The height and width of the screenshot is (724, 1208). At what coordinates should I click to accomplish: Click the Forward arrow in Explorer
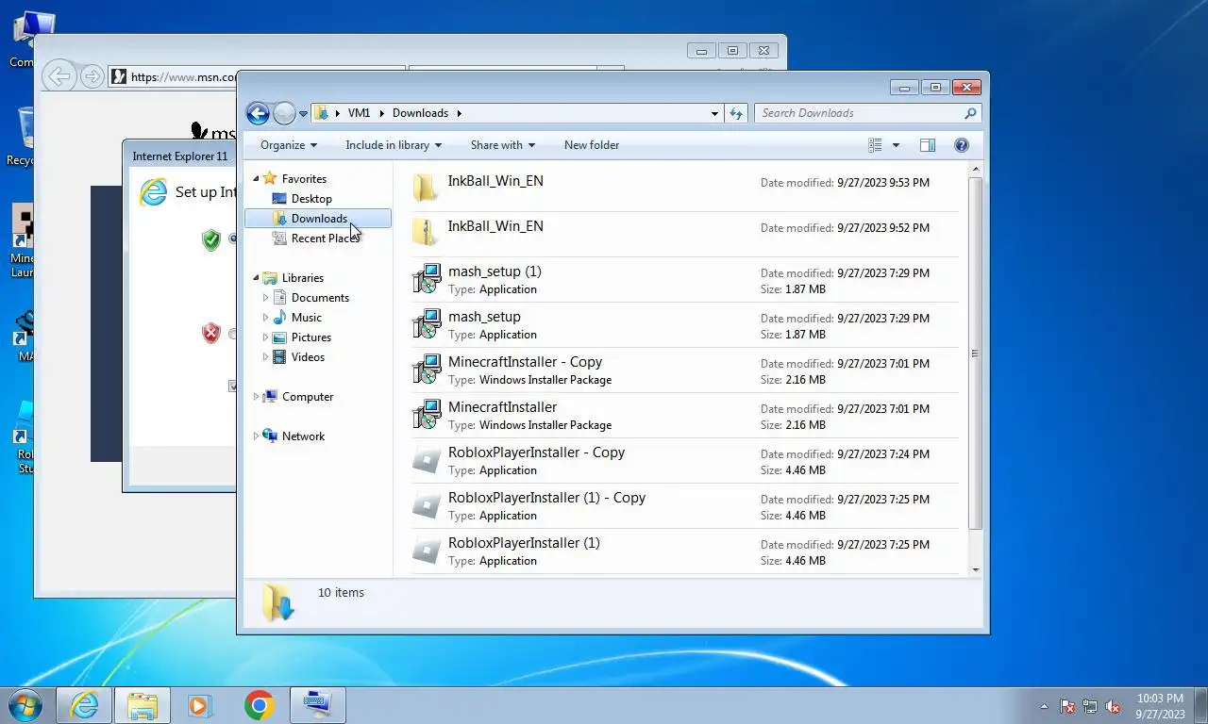point(284,113)
